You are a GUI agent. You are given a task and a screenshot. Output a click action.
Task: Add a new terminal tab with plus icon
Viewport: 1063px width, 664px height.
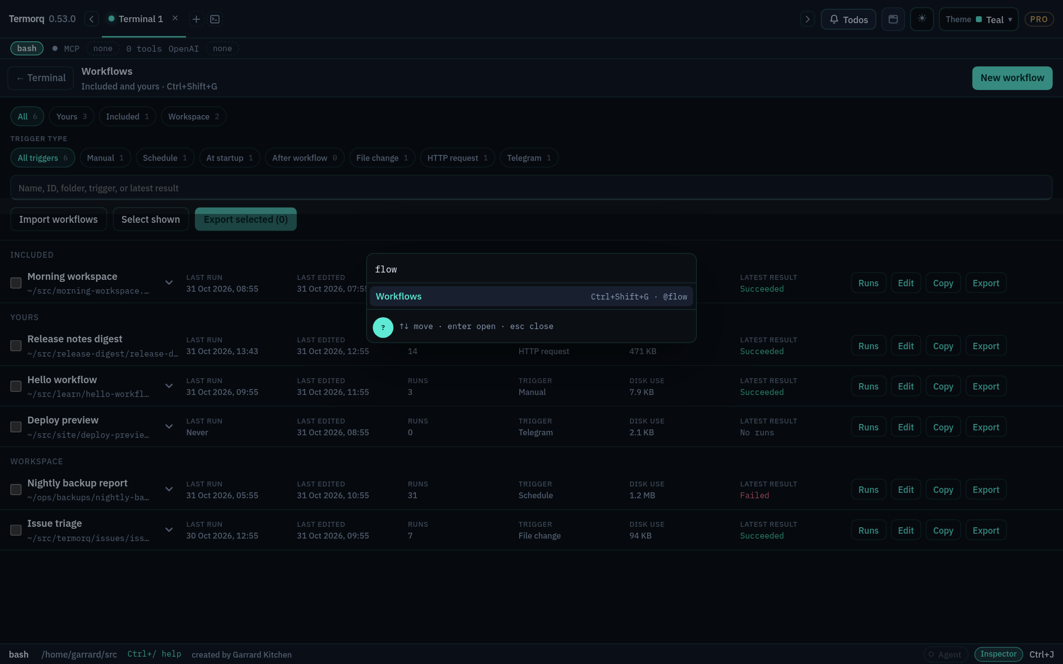(x=196, y=19)
